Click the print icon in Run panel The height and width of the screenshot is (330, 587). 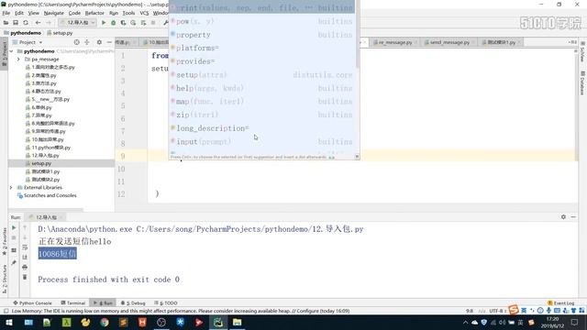[25, 267]
